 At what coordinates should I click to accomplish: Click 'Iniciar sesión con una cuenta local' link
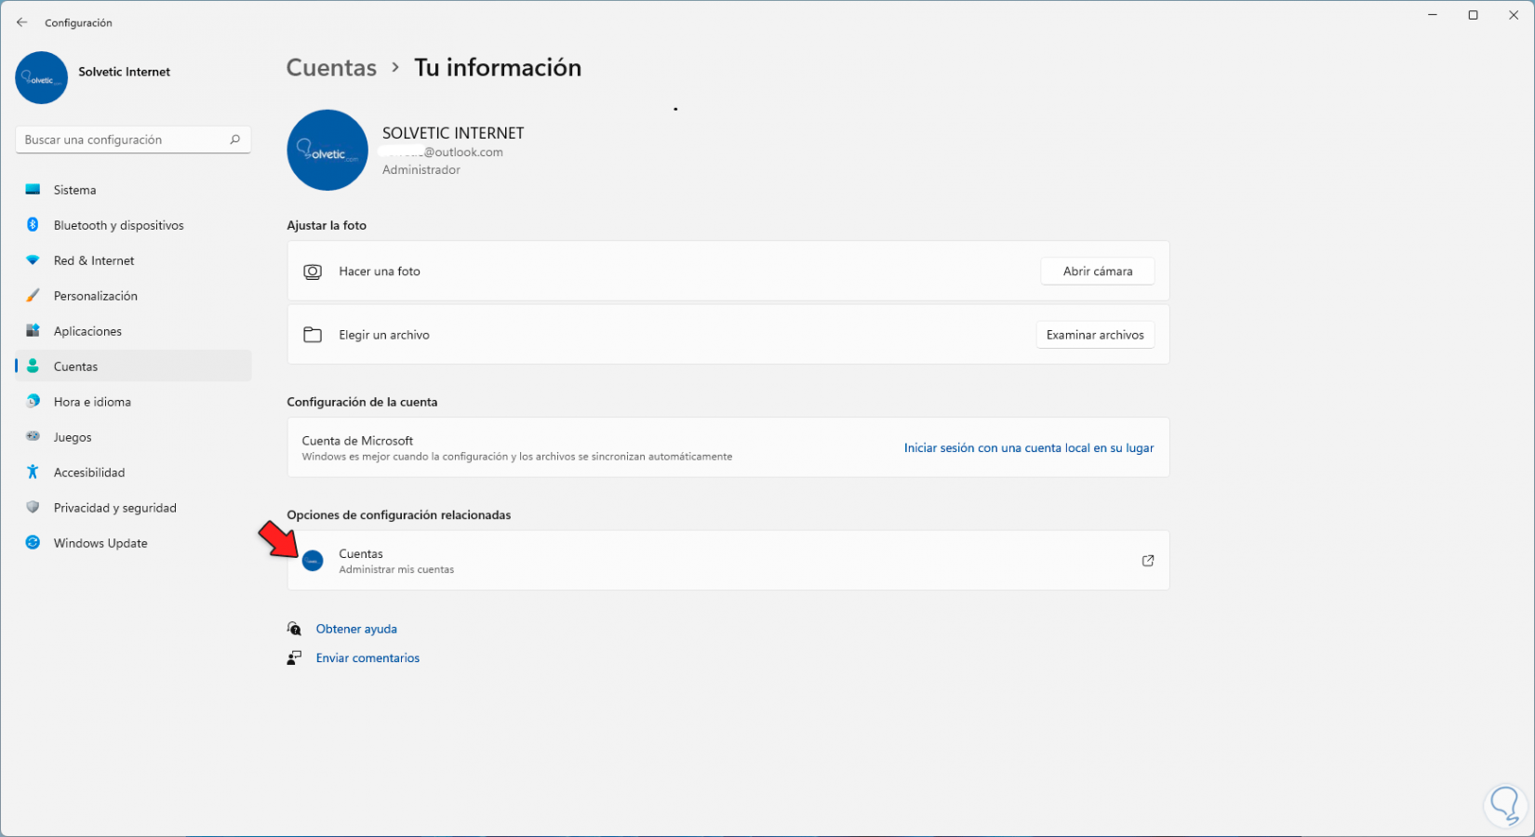pyautogui.click(x=1029, y=448)
